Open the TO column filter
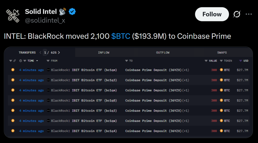This screenshot has width=258, height=143. [126, 61]
